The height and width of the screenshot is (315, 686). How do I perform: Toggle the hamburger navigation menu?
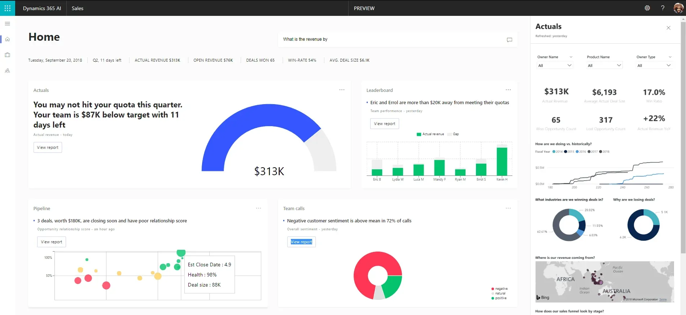[x=7, y=23]
